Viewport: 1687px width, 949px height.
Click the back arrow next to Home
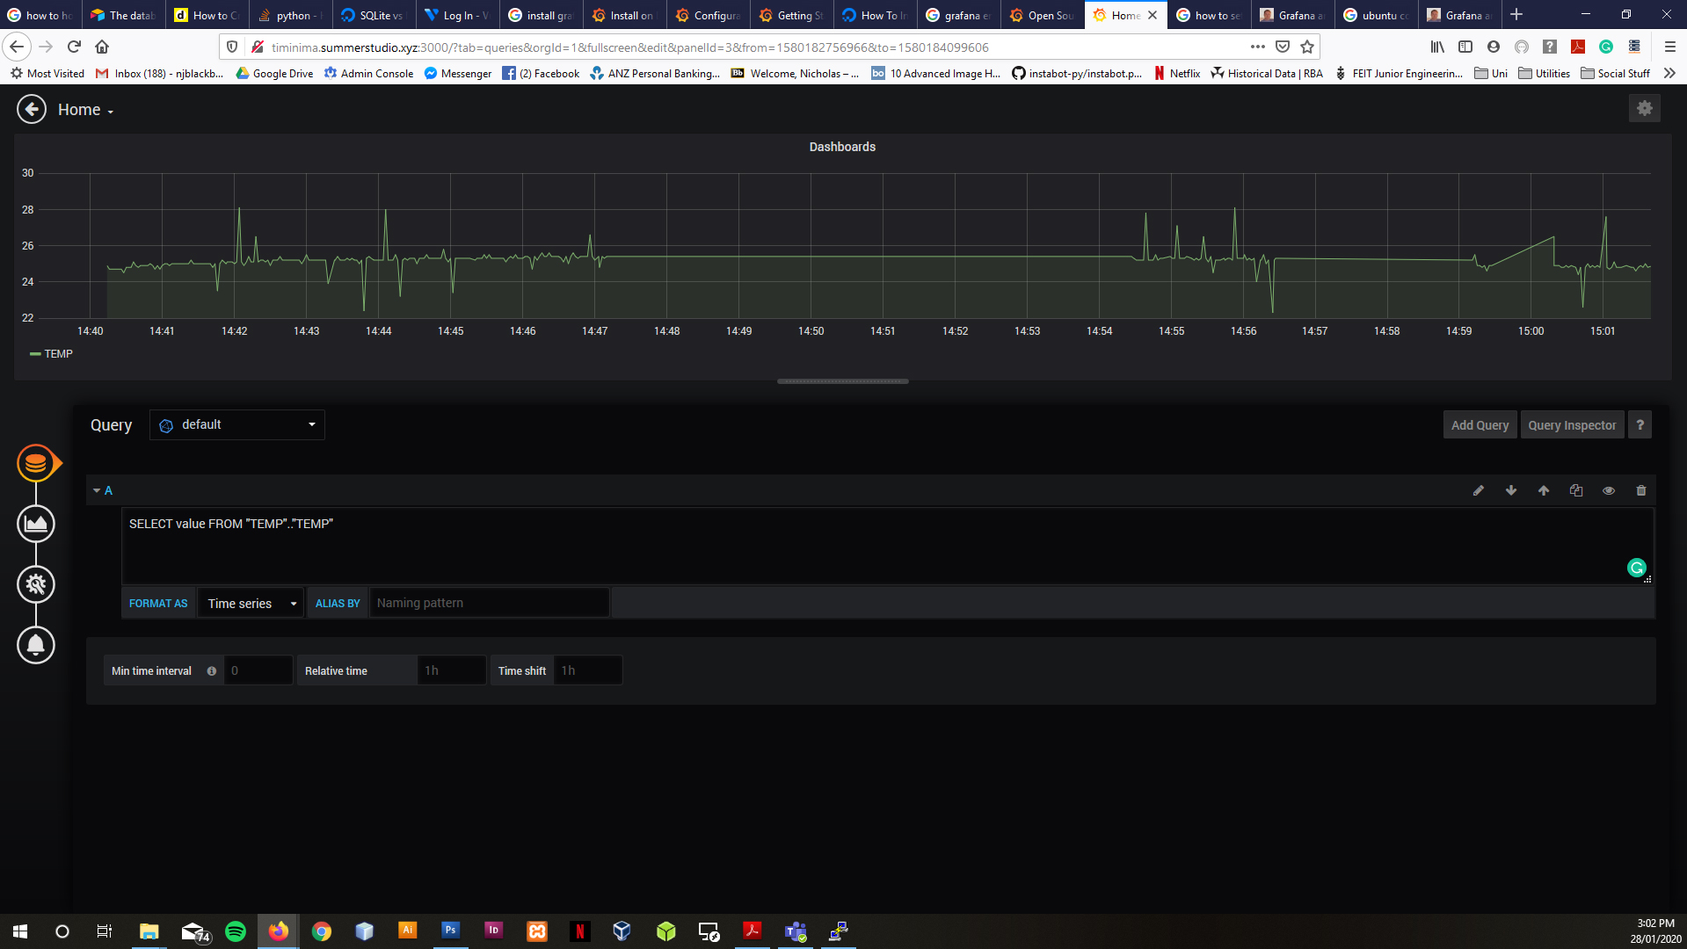tap(32, 110)
